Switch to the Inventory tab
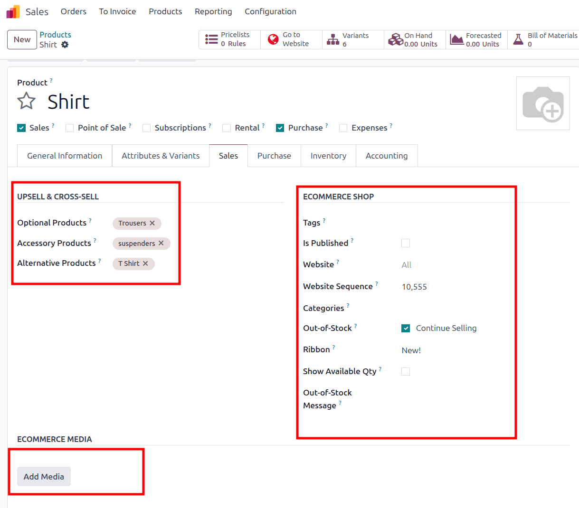This screenshot has width=579, height=508. click(x=328, y=156)
